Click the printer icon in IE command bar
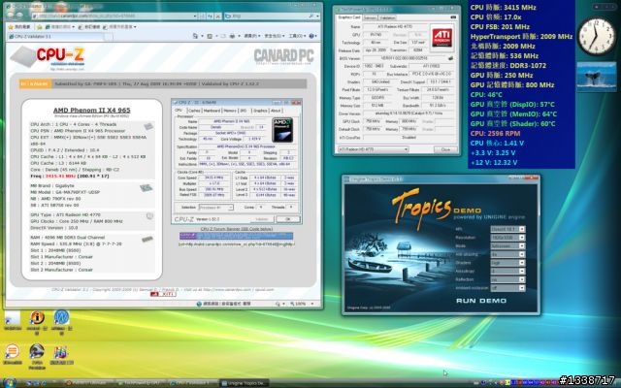The image size is (621, 388). (x=232, y=36)
